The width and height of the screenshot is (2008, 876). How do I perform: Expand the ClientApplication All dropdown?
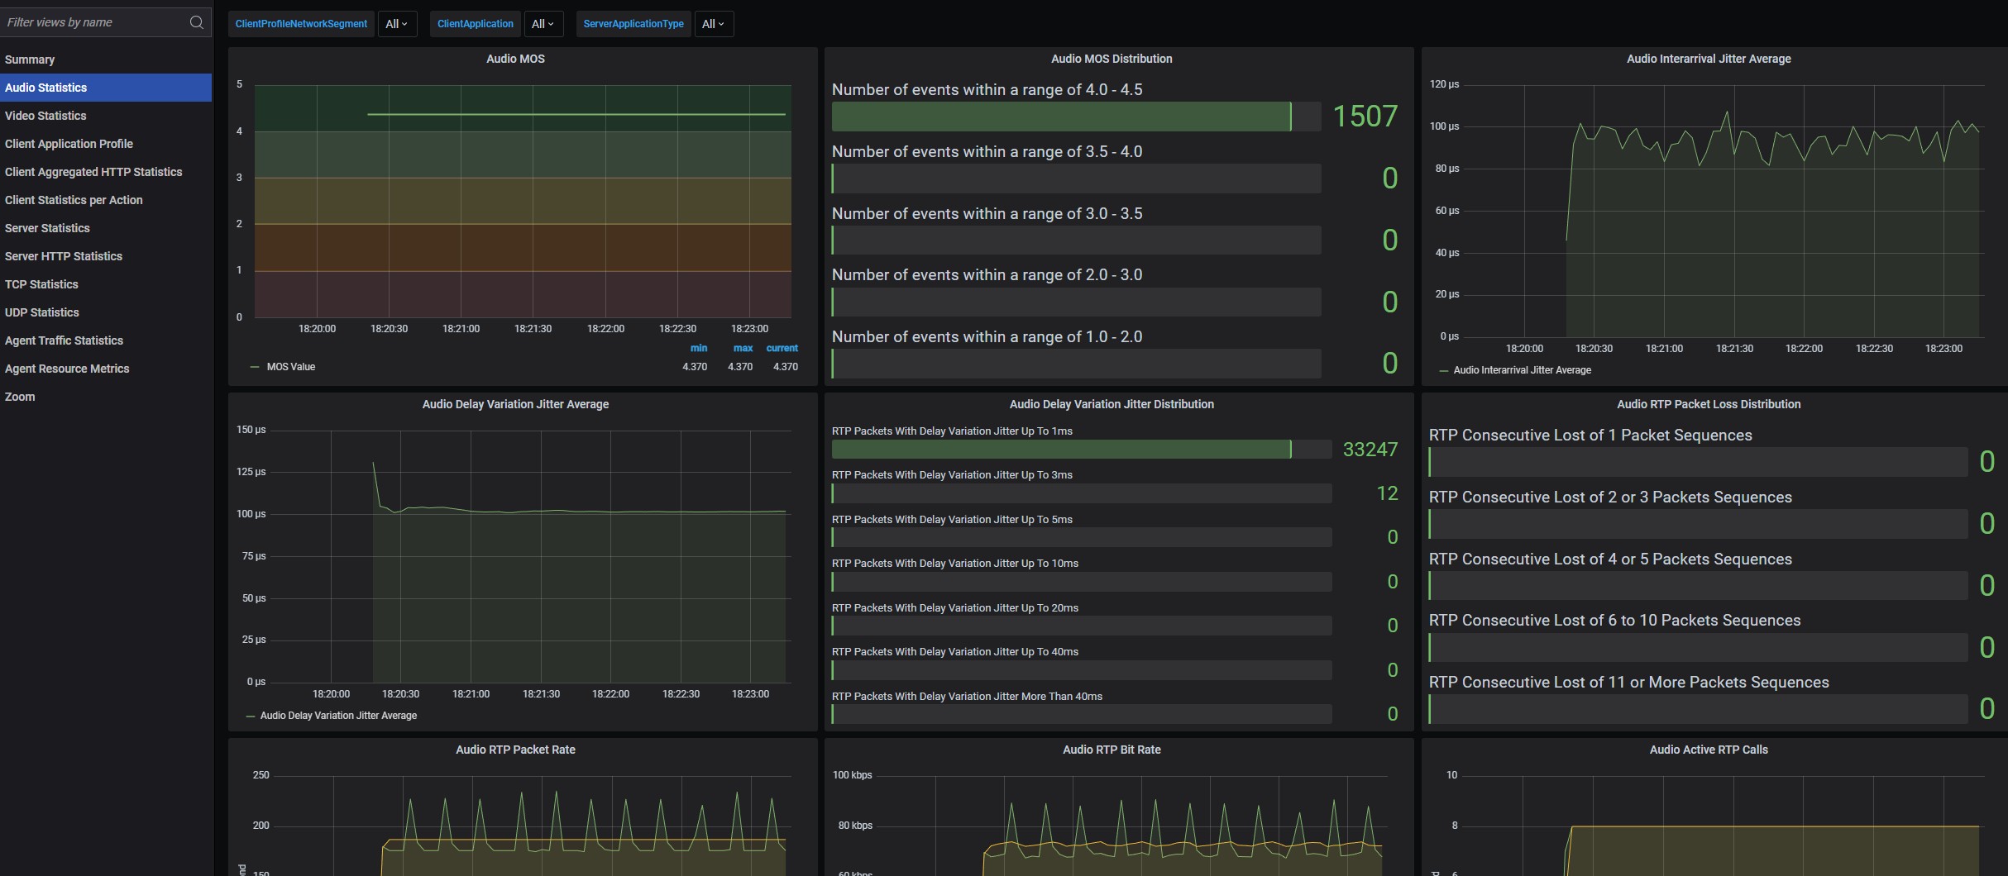tap(543, 24)
